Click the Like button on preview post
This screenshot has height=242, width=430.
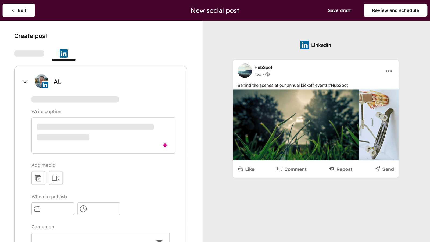[x=246, y=169]
